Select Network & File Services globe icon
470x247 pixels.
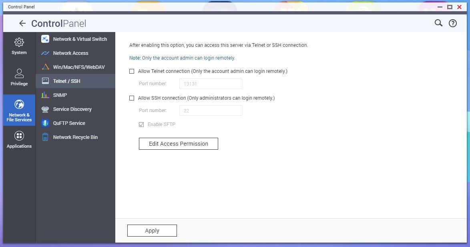[x=19, y=104]
